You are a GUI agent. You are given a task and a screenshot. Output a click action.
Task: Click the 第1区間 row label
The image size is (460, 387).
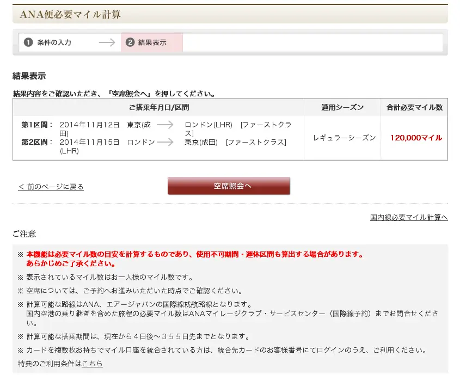pyautogui.click(x=37, y=125)
